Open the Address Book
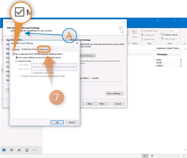This screenshot has width=187, height=158. [169, 35]
